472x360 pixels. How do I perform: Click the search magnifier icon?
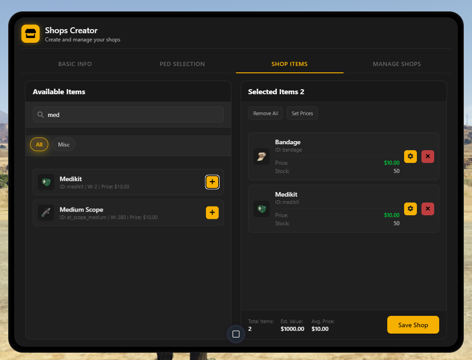tap(41, 115)
